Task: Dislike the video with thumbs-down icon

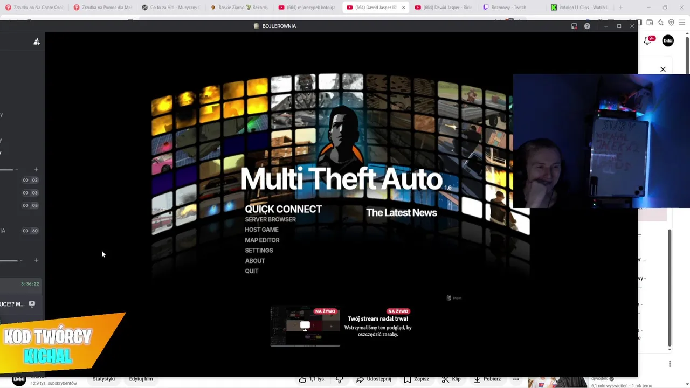Action: coord(340,379)
